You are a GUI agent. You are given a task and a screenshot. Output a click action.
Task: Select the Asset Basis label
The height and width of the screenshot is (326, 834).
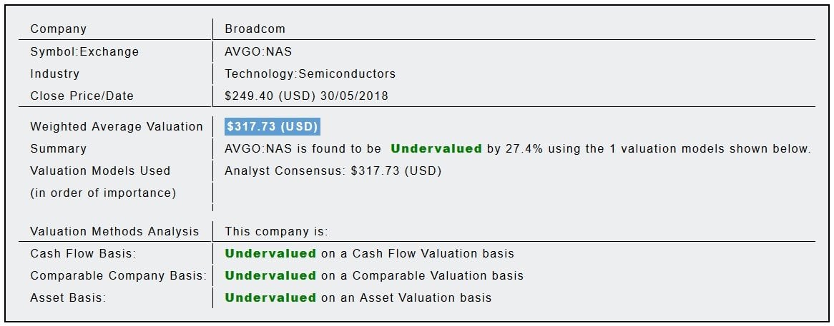tap(68, 298)
